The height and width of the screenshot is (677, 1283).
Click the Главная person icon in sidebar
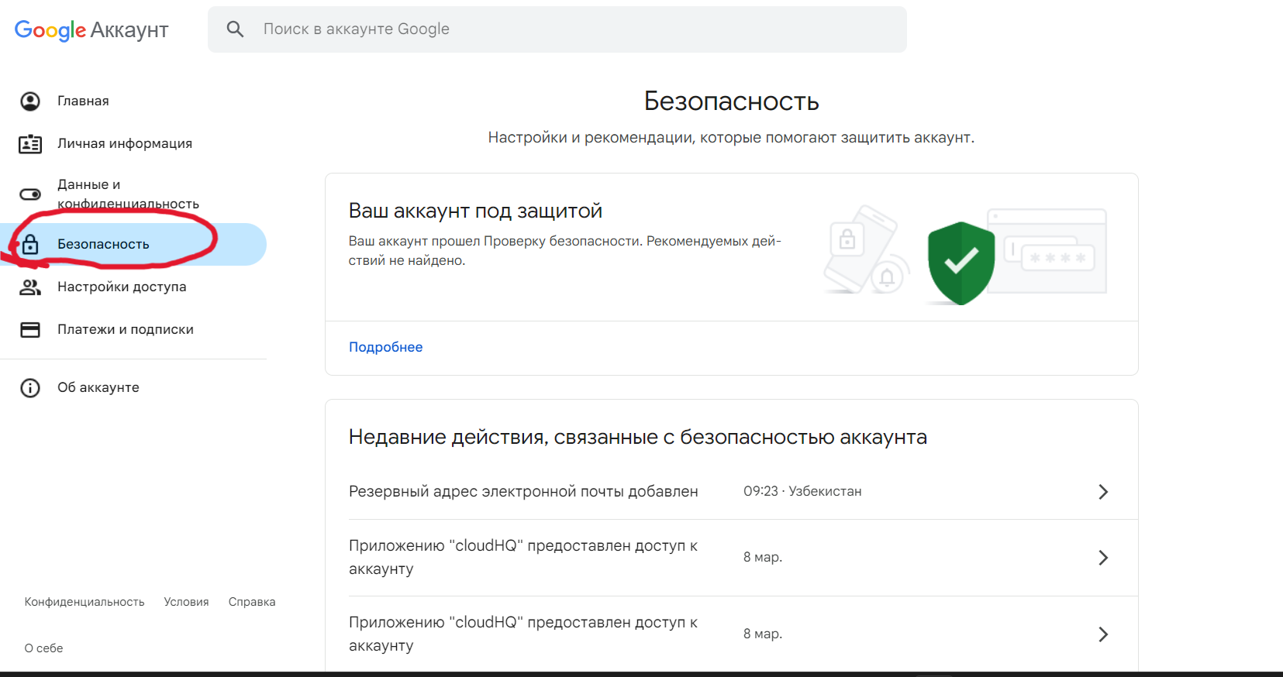coord(30,101)
